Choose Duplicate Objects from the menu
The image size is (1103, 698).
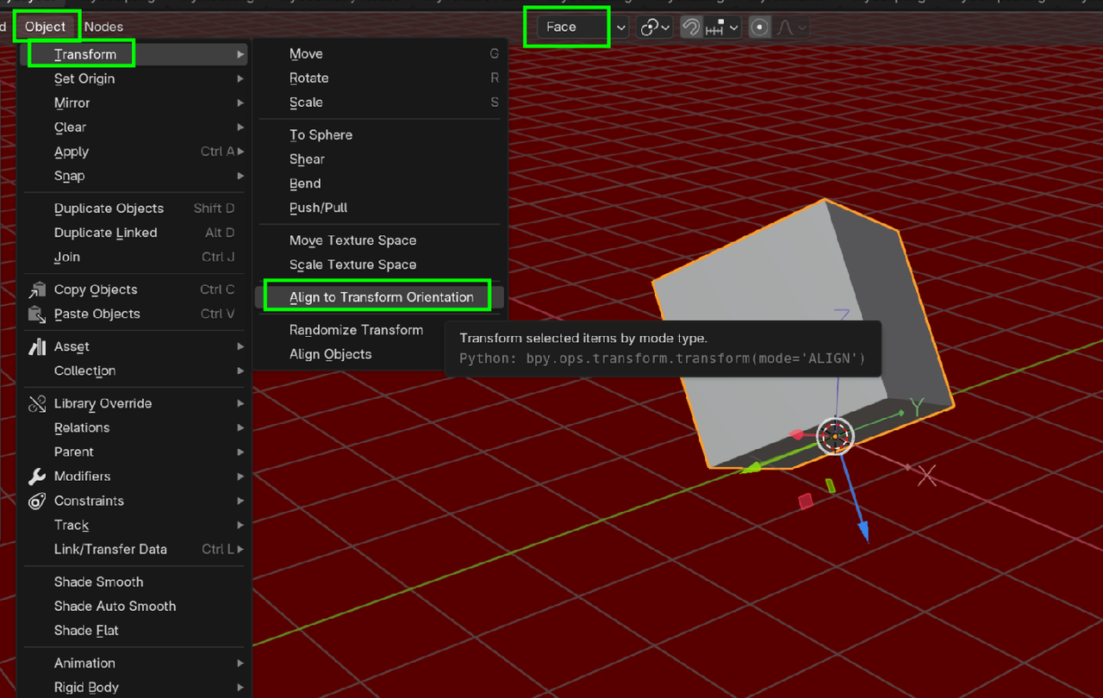click(135, 209)
